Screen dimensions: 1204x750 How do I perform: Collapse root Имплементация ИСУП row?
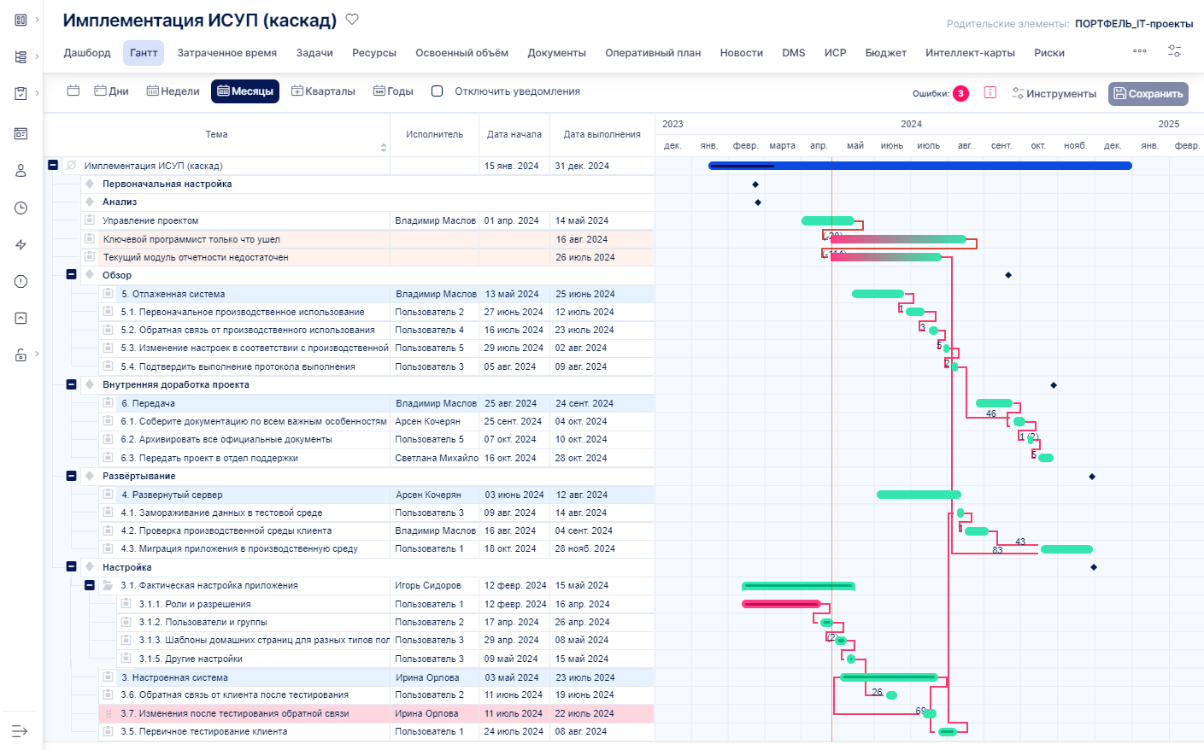click(53, 165)
